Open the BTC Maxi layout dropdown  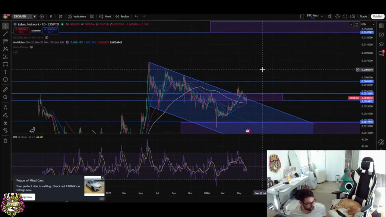pyautogui.click(x=315, y=16)
